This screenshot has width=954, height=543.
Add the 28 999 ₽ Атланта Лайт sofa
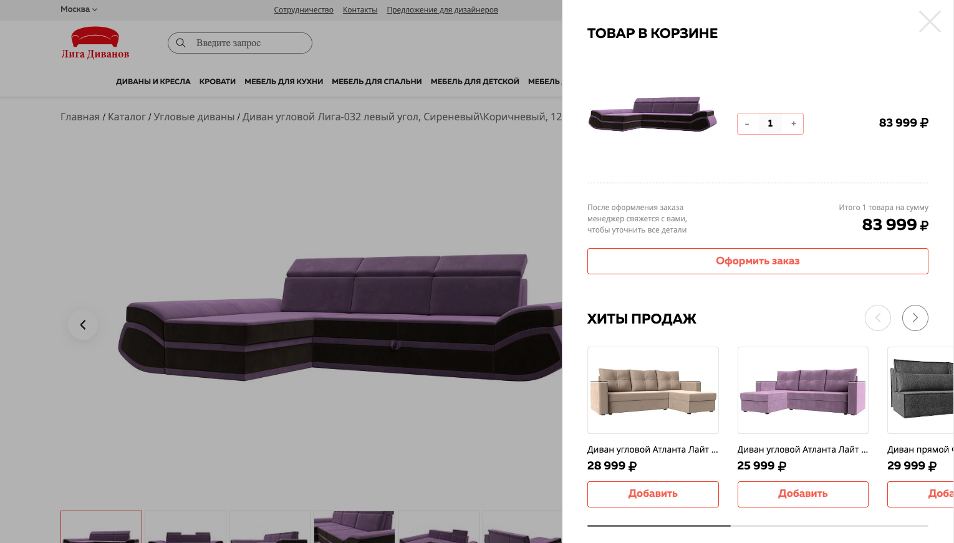653,494
